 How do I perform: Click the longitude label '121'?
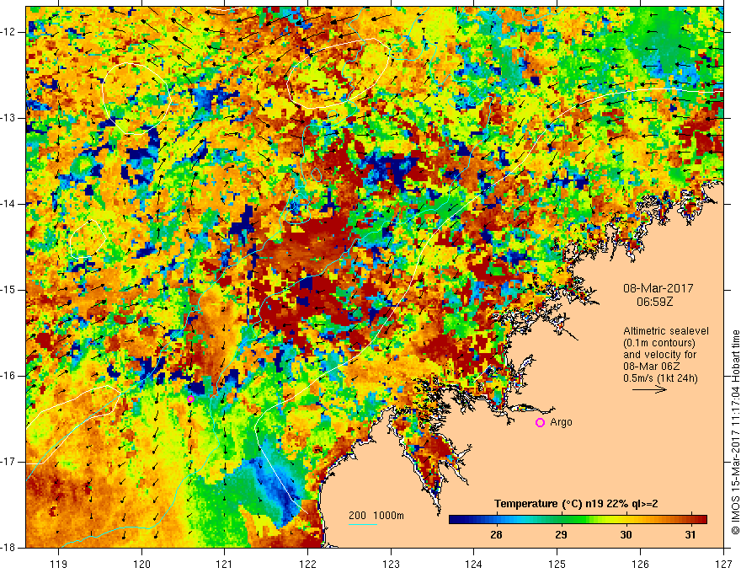(x=225, y=564)
